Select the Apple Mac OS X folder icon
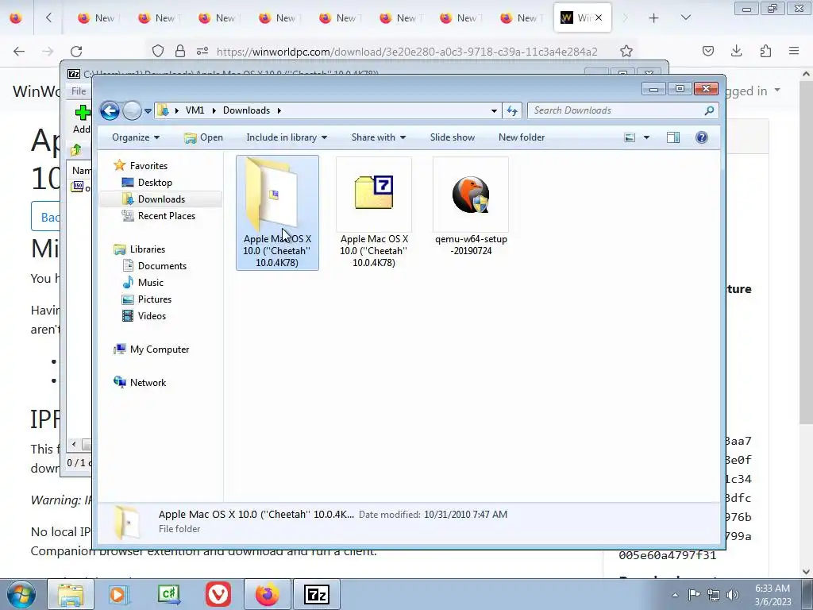 [x=277, y=213]
